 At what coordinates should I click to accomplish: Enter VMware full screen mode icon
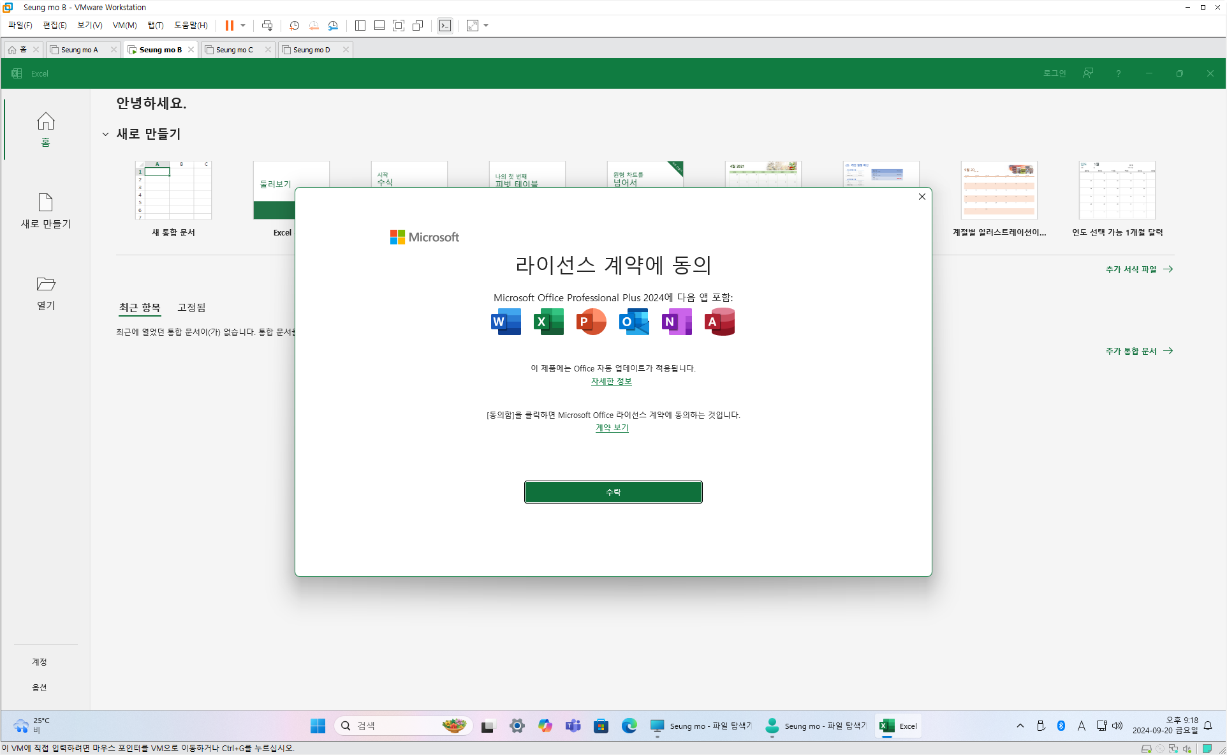(399, 26)
